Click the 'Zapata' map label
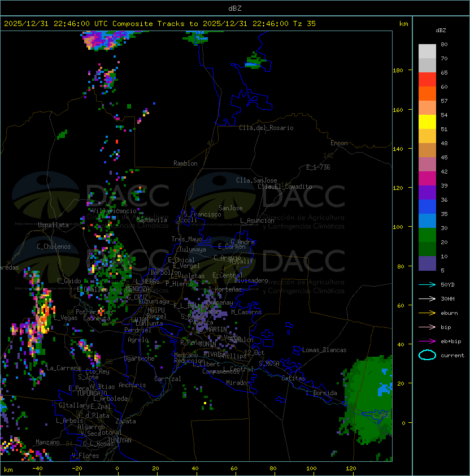Viewport: 470px width, 476px height. [125, 421]
